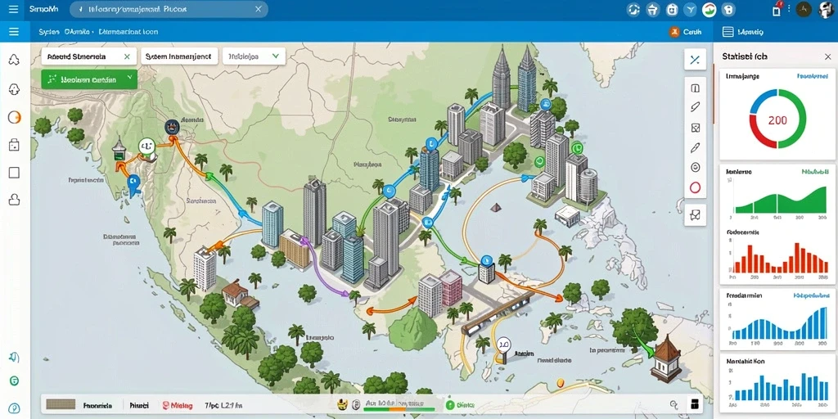Click the green-orange progress bar in bottom bar
Viewport: 838px width, 419px height.
394,410
